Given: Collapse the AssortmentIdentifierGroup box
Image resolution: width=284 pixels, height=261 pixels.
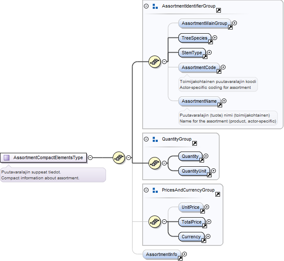Looking at the screenshot, I should [x=146, y=6].
